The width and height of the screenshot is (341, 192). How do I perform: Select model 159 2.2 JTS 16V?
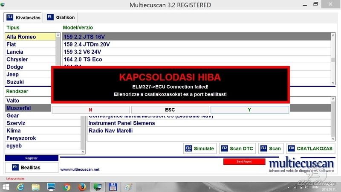point(197,37)
